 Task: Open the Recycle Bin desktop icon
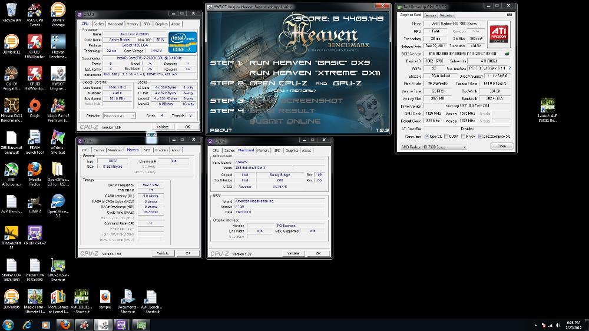click(11, 12)
